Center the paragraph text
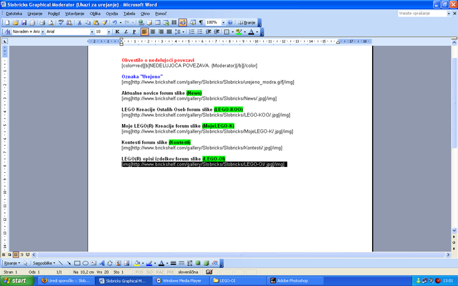 pos(152,31)
